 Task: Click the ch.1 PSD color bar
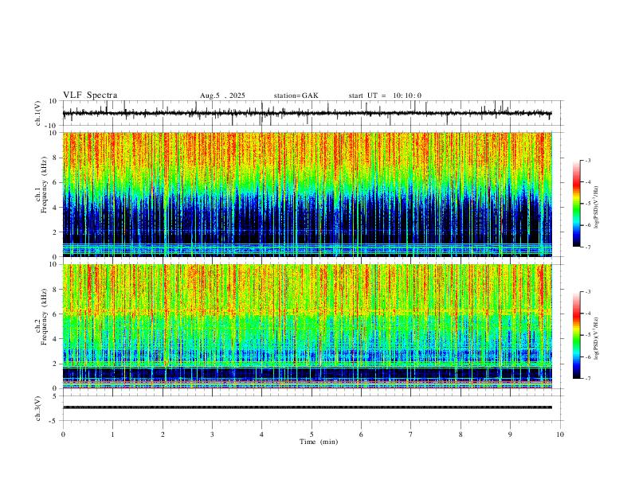pos(577,204)
